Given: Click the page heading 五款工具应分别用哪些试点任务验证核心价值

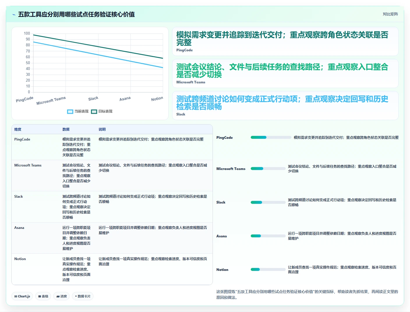Looking at the screenshot, I should 76,15.
